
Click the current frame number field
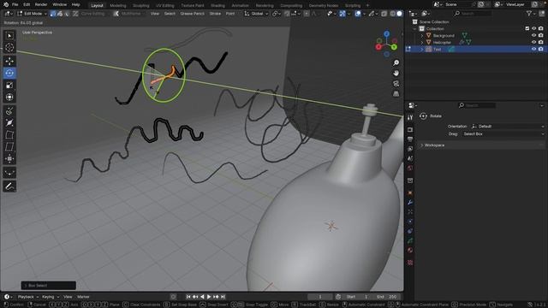point(319,297)
